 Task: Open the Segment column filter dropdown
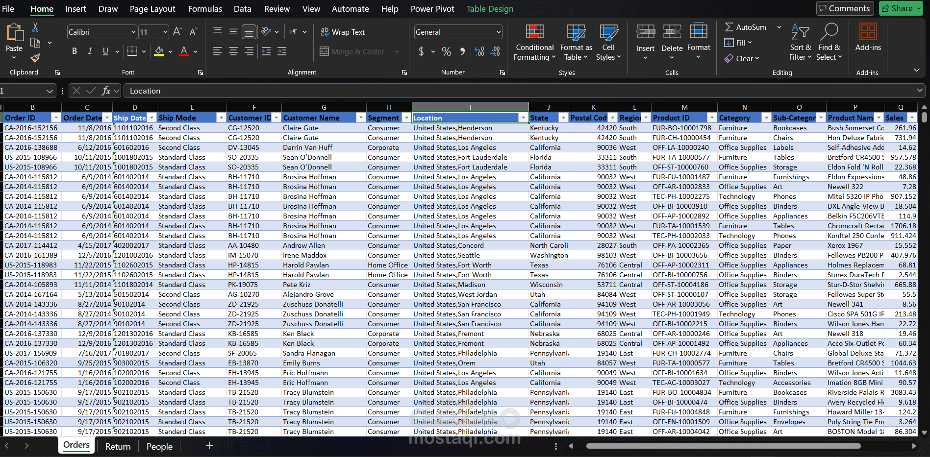coord(406,118)
